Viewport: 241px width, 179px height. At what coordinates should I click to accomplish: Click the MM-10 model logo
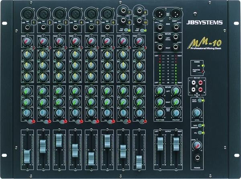[204, 43]
